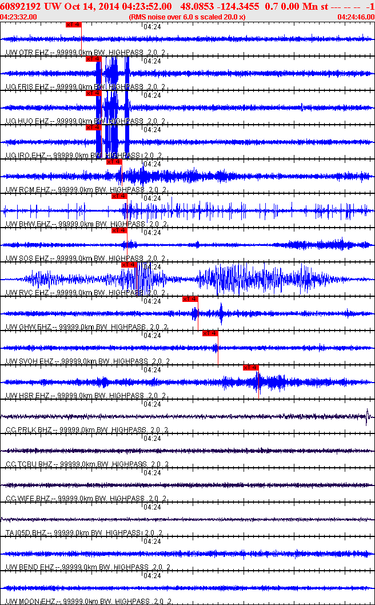Select the xT 4 pick flag on UW HSR trace
This screenshot has height=605, width=375.
tap(251, 368)
